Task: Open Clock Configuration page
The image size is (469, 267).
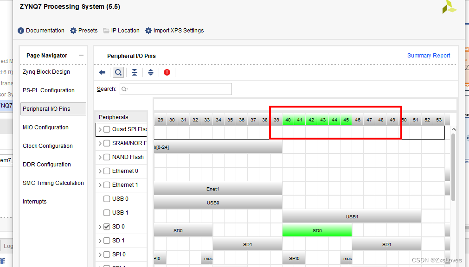Action: coord(48,146)
